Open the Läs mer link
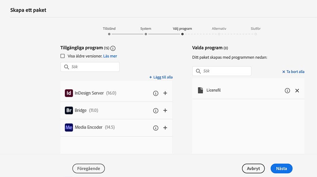Viewport: 317px width, 177px height. (x=110, y=56)
